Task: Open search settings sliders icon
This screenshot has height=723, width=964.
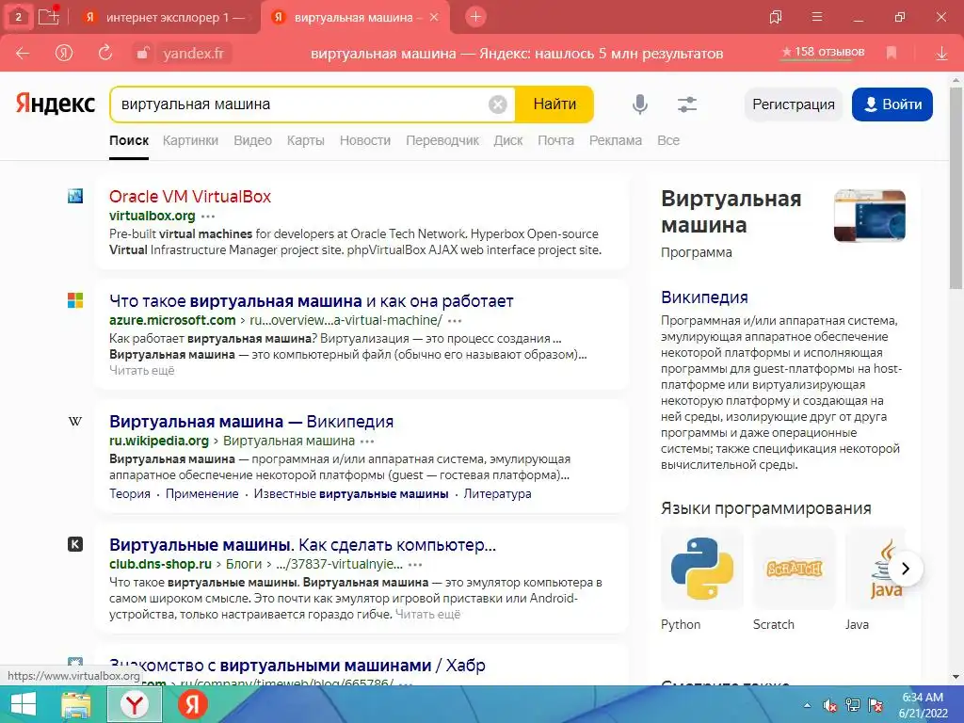Action: [x=686, y=104]
